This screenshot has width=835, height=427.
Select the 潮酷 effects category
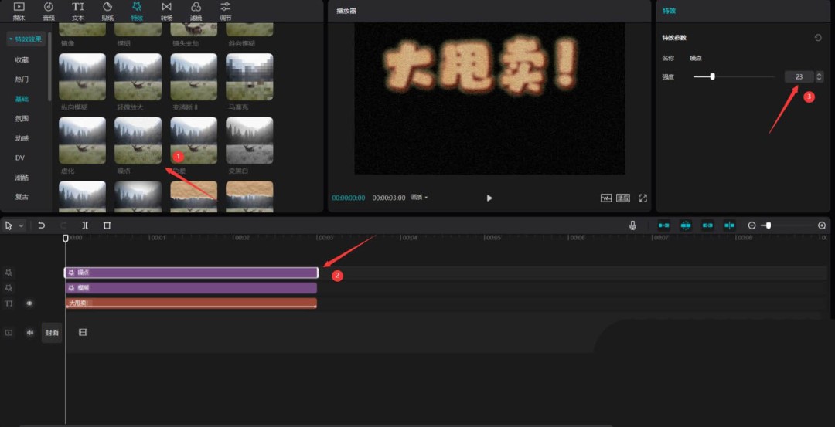[22, 178]
